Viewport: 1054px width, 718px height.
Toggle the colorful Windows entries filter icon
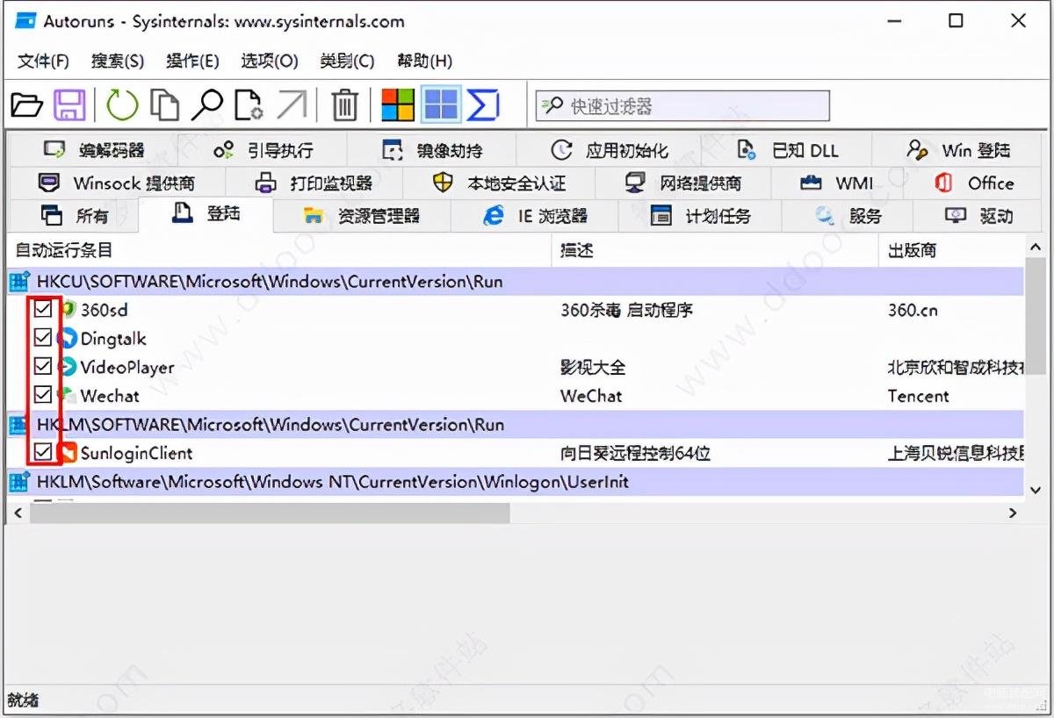(x=398, y=105)
